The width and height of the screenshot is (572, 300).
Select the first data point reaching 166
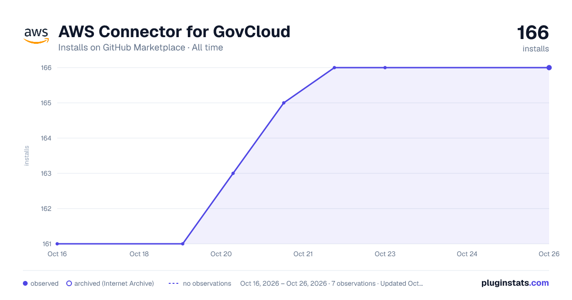(x=334, y=68)
